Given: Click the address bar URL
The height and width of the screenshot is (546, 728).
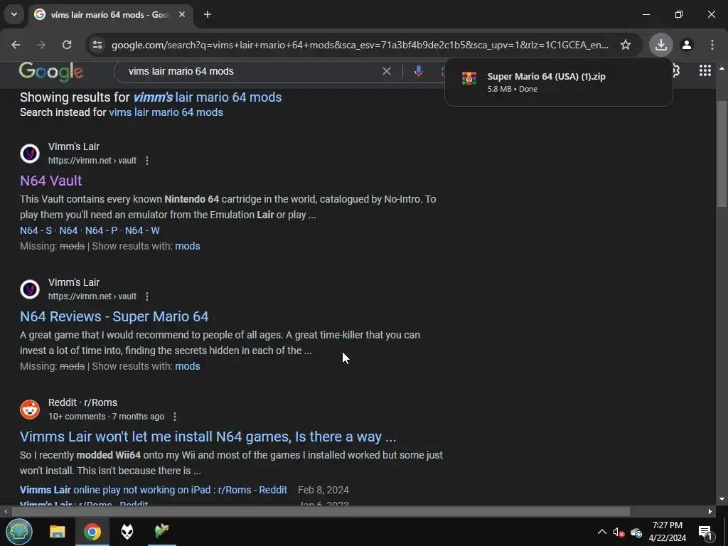Looking at the screenshot, I should pyautogui.click(x=360, y=45).
